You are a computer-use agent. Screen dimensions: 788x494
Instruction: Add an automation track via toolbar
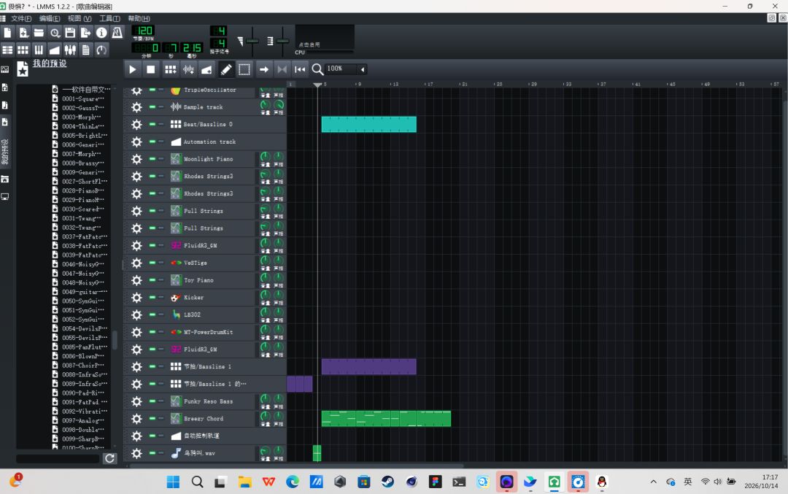[206, 69]
